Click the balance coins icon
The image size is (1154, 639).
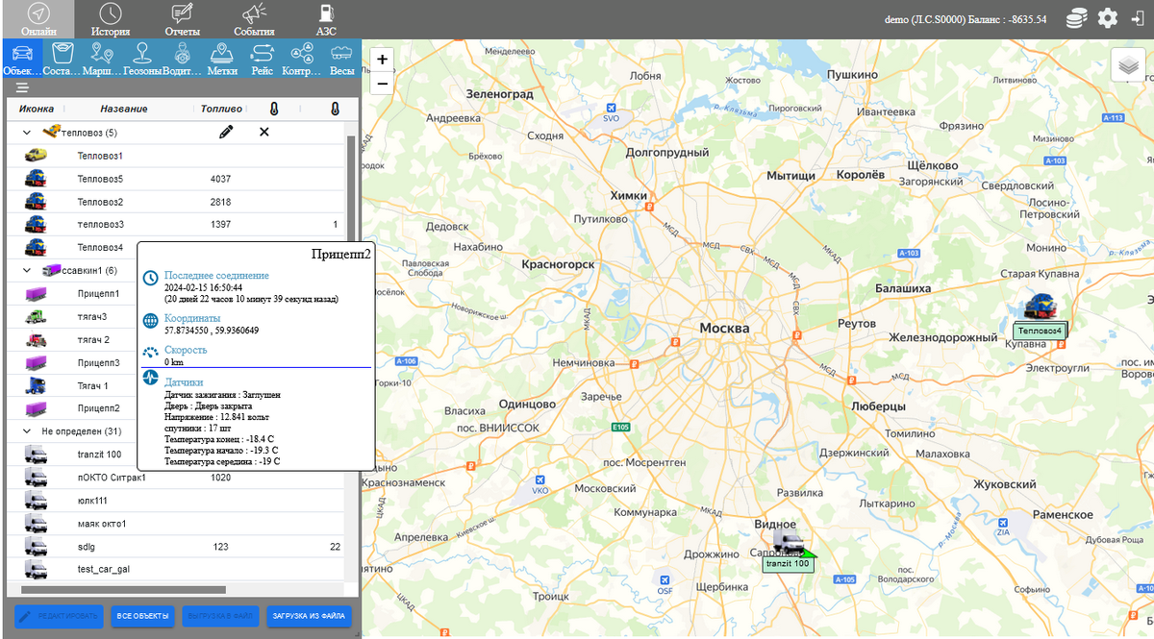(1078, 18)
